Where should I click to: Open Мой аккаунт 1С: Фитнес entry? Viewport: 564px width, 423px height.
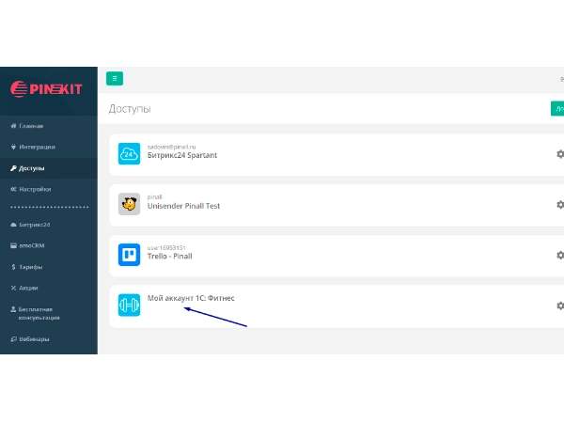tap(191, 298)
